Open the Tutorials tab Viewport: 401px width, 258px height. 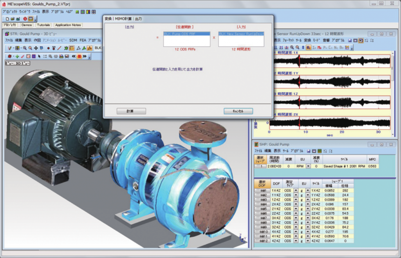click(43, 25)
